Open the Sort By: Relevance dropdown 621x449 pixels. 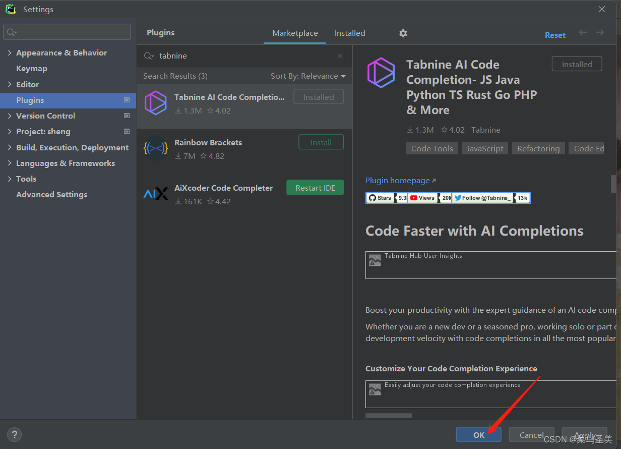tap(308, 76)
